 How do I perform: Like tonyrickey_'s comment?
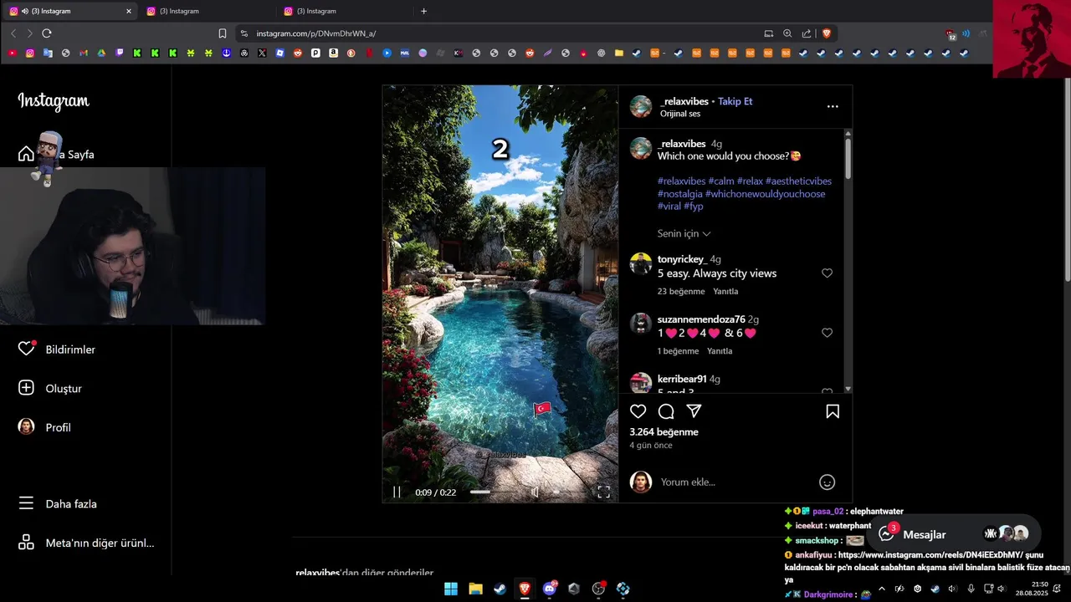click(827, 273)
